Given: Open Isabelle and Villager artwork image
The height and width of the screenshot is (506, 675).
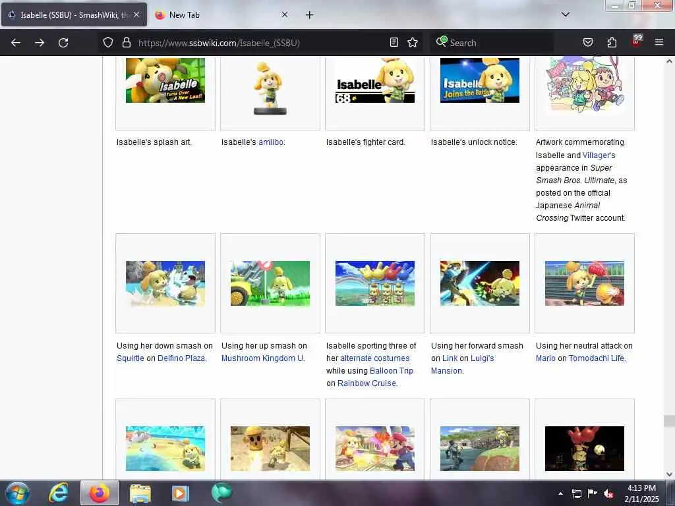Looking at the screenshot, I should click(585, 84).
